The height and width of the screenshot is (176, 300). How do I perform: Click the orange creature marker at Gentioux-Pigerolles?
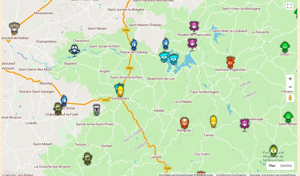tap(230, 62)
